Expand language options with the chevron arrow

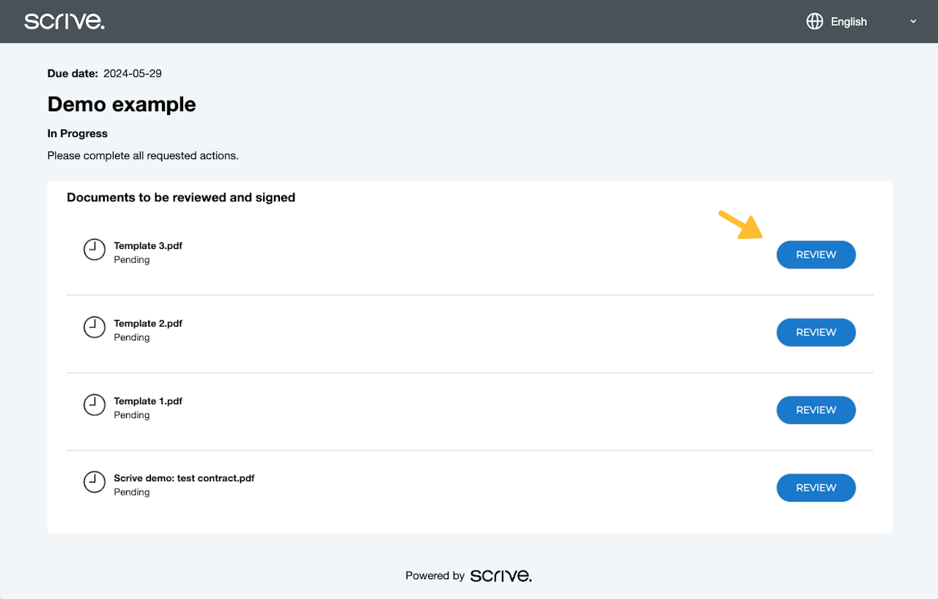click(x=913, y=21)
